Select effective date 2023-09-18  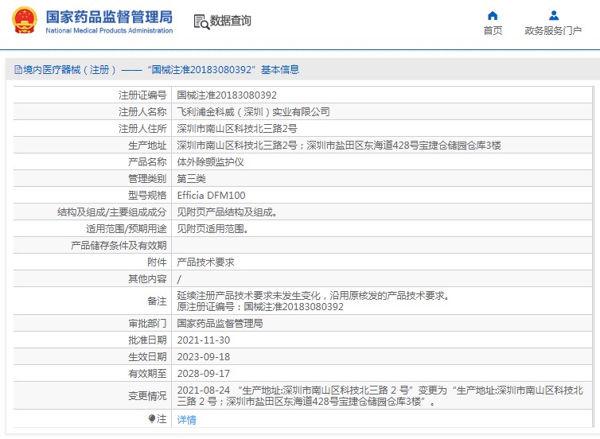click(x=204, y=357)
